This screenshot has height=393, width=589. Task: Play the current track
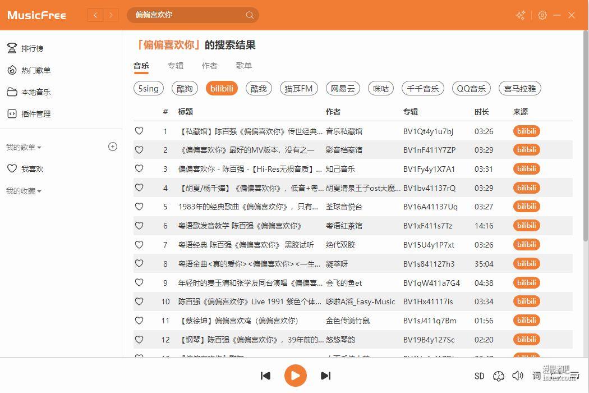point(295,376)
